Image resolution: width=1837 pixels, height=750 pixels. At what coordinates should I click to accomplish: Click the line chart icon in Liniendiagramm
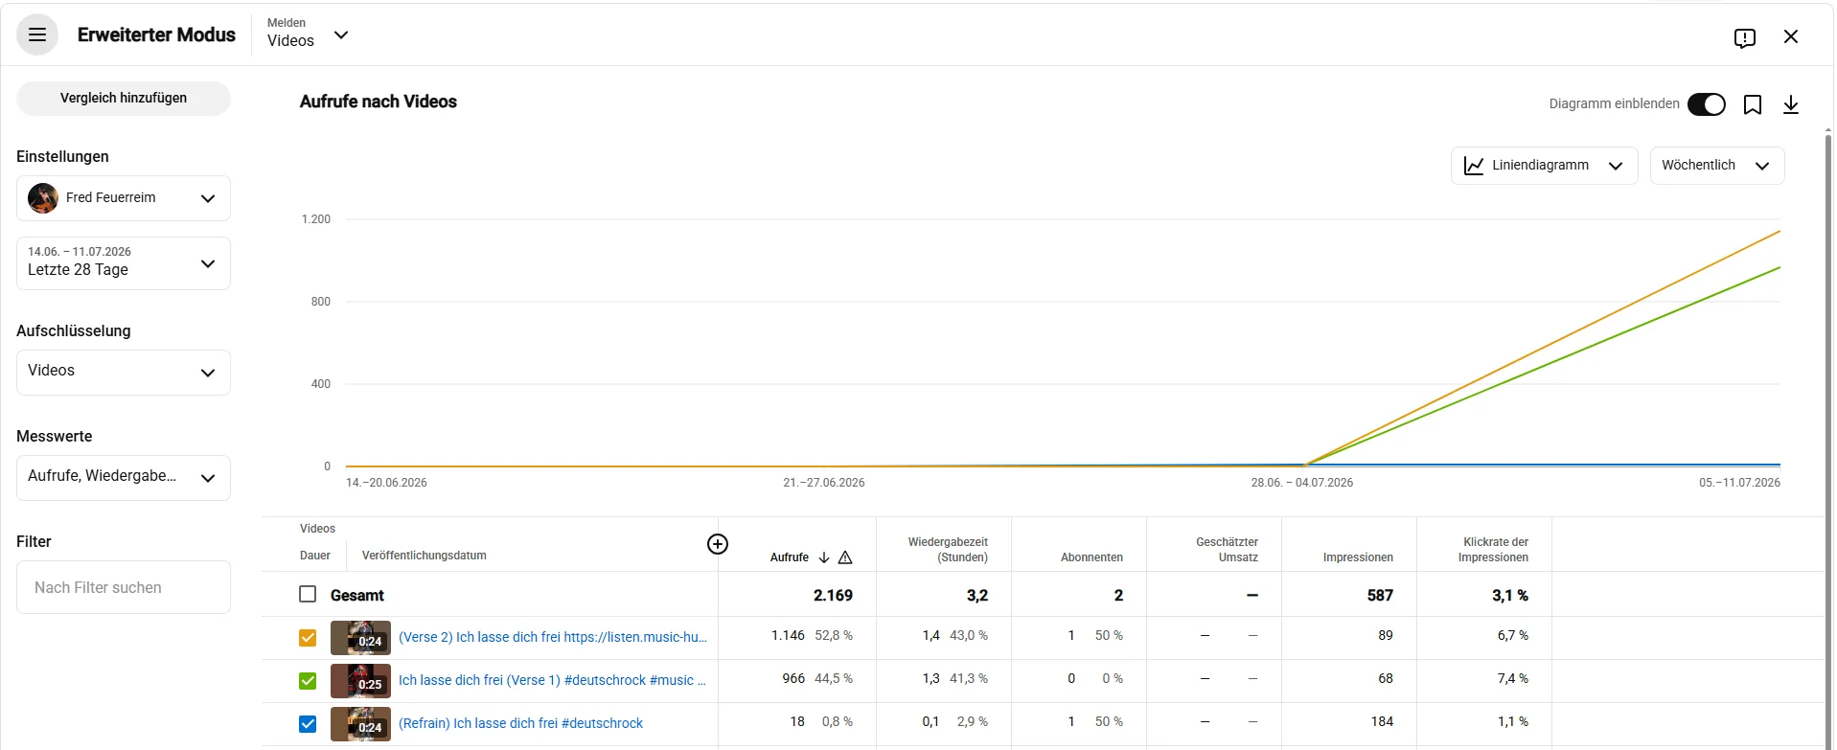[1474, 166]
